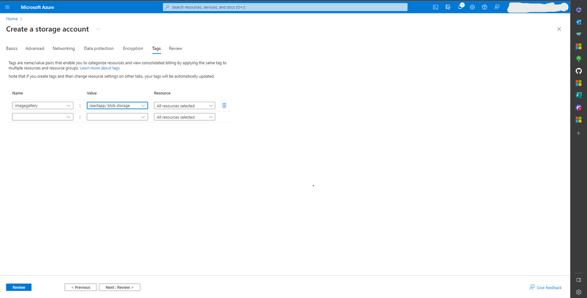Open the paper plane sidebar app
This screenshot has width=587, height=298.
coord(578,34)
